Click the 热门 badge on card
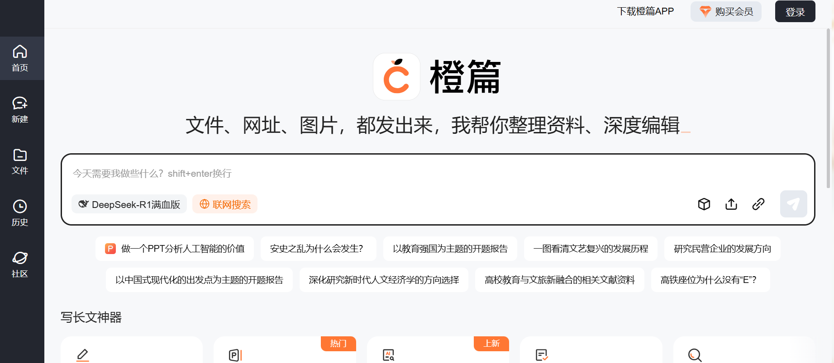Image resolution: width=834 pixels, height=363 pixels. pyautogui.click(x=338, y=344)
